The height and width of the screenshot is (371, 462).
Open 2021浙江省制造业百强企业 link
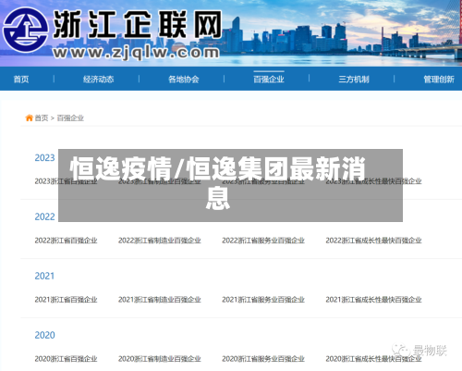tap(160, 300)
